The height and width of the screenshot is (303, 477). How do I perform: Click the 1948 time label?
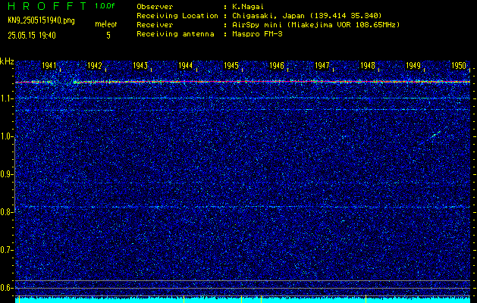tap(368, 66)
